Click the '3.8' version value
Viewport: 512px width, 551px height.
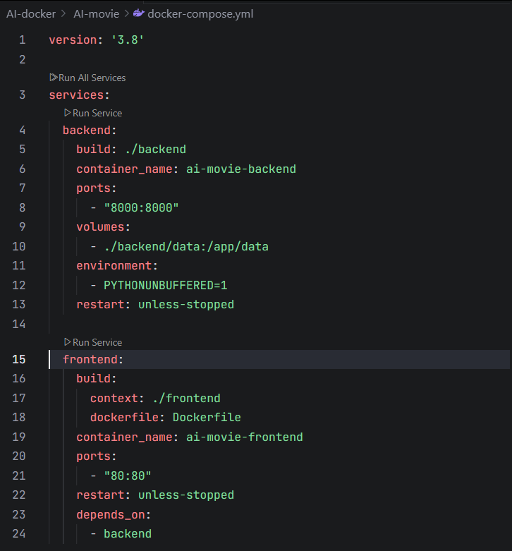click(x=128, y=40)
